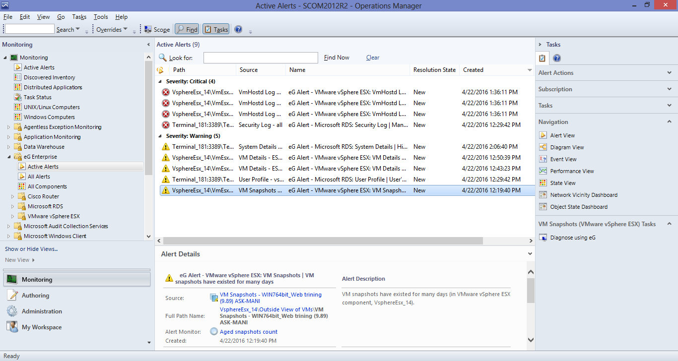This screenshot has width=678, height=361.
Task: Click Find Now button
Action: coord(337,58)
